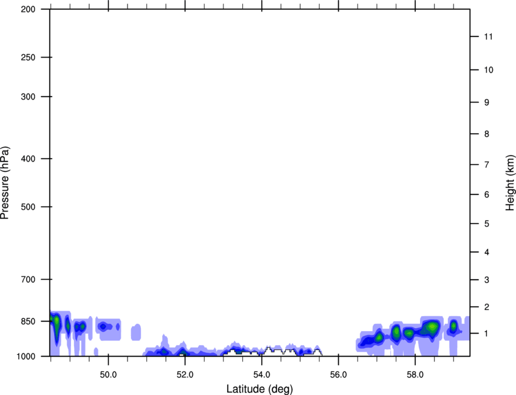Click the 700 pressure tick label
The height and width of the screenshot is (395, 516).
click(x=28, y=280)
